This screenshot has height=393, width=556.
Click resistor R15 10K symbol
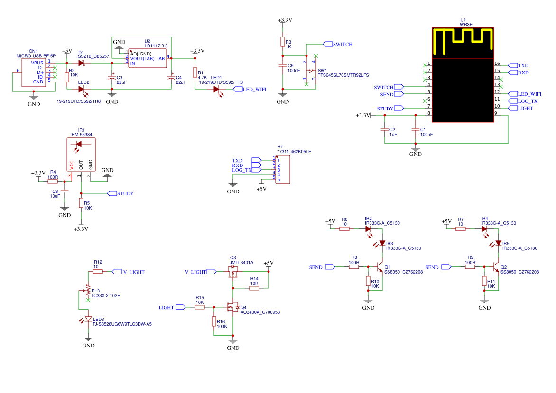point(200,307)
